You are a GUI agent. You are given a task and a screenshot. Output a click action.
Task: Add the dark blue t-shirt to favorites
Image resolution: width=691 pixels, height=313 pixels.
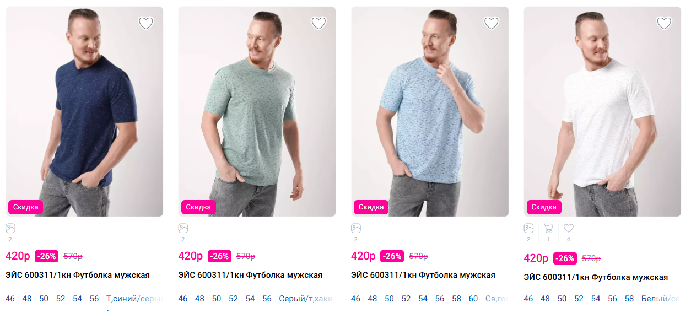point(146,23)
